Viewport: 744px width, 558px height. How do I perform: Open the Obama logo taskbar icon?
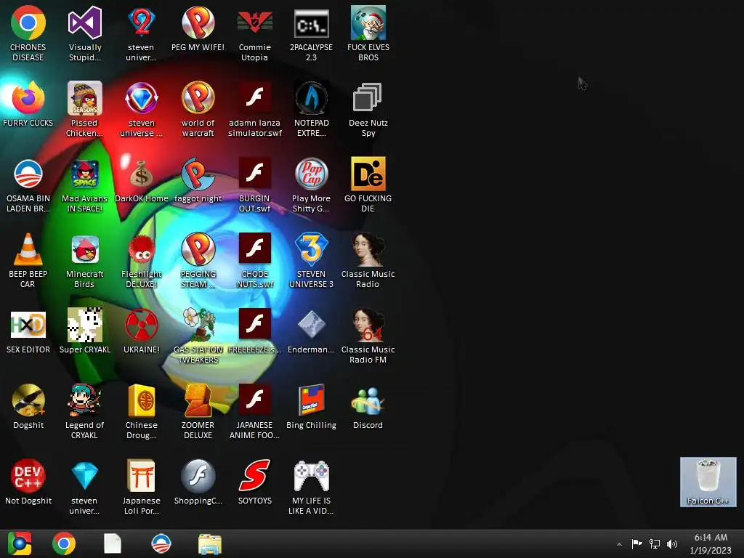161,543
